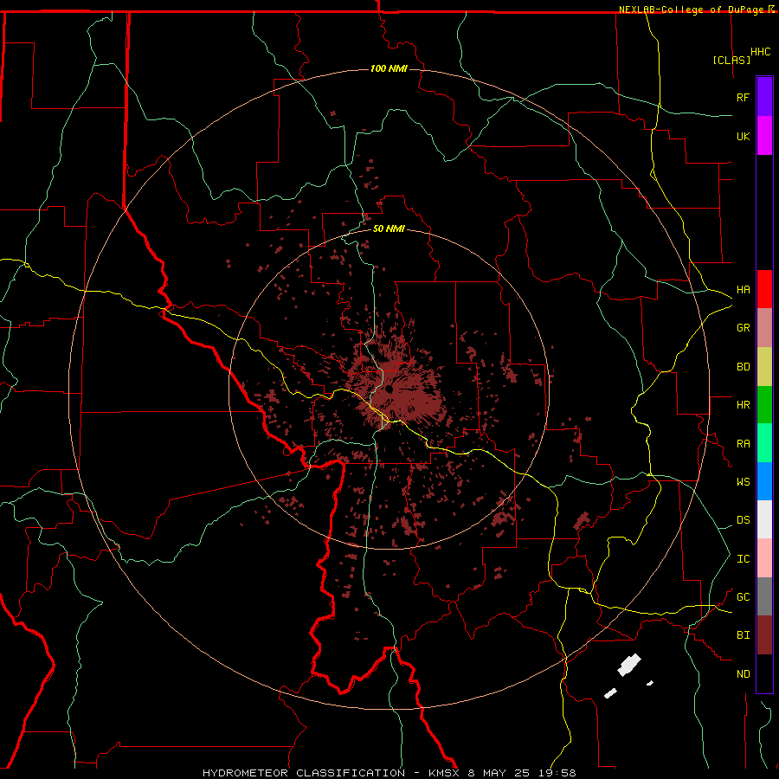Click the 100 NMI range ring label
Screen dimensions: 779x779
tap(389, 68)
